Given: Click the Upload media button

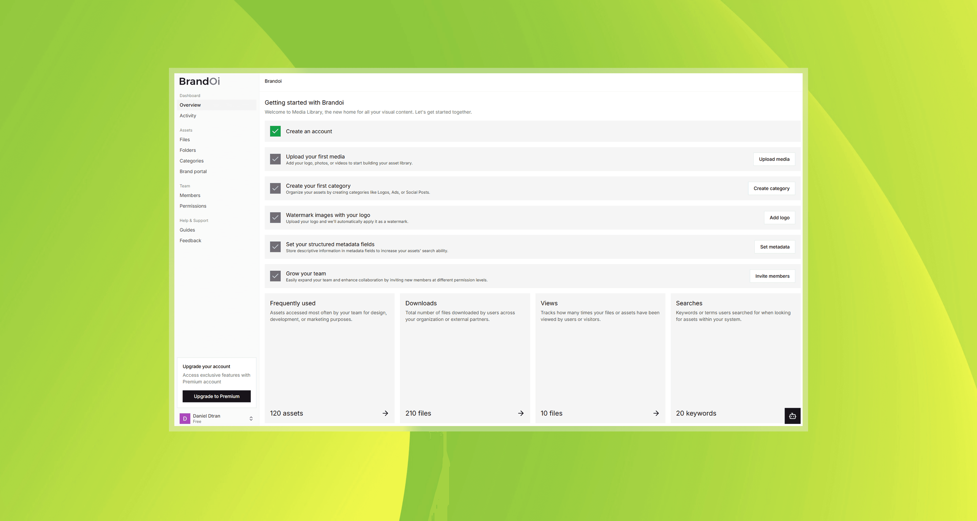Looking at the screenshot, I should [x=774, y=159].
